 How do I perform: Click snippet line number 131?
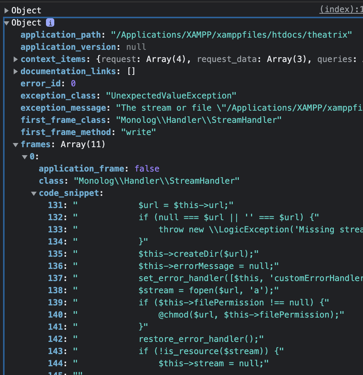coord(55,205)
